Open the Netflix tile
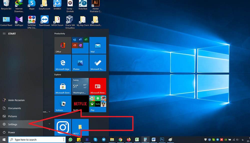Viewport: 250px width, 143px height. pyautogui.click(x=80, y=103)
